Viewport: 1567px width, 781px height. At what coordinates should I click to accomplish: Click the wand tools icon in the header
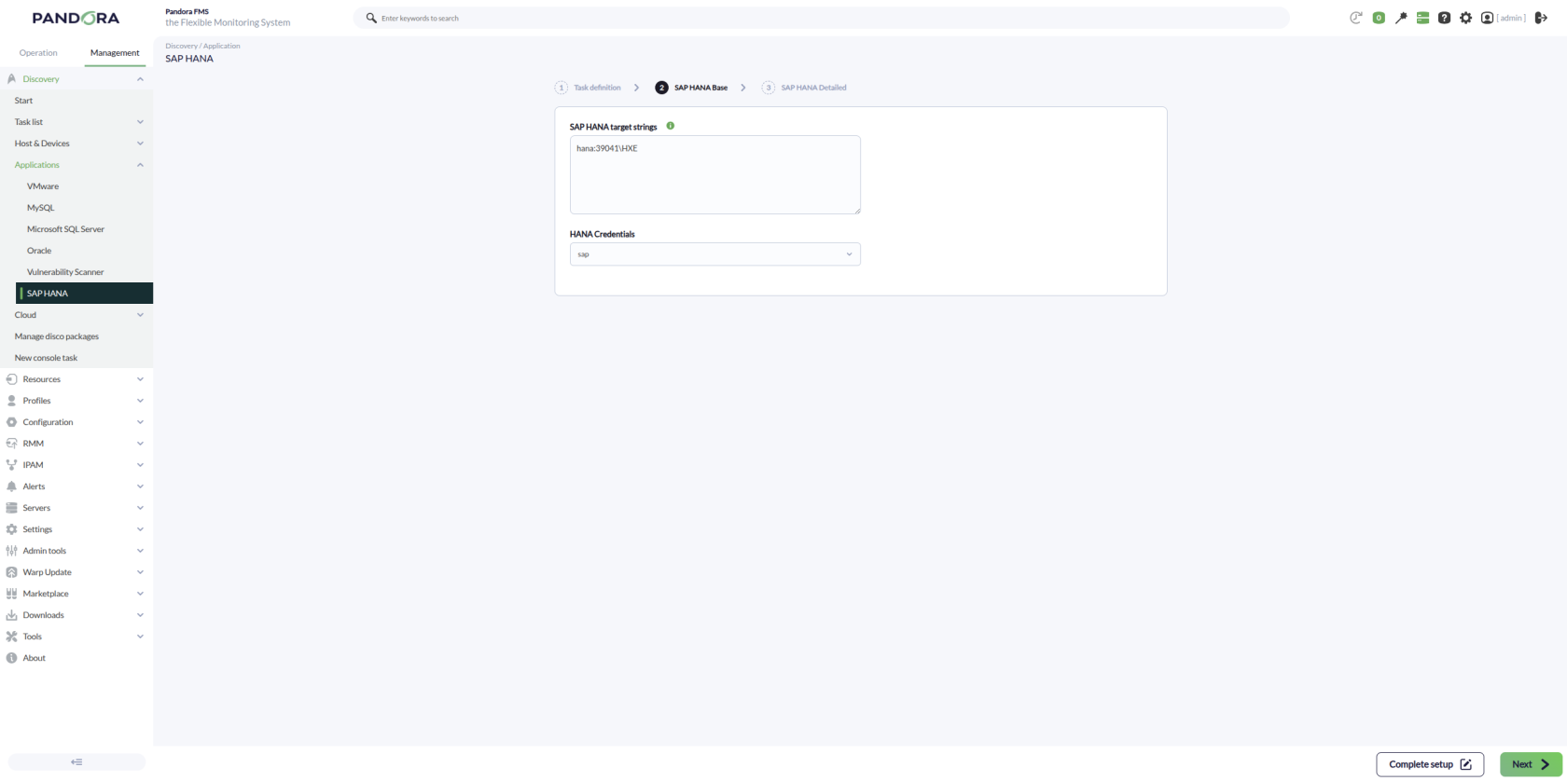click(1401, 18)
